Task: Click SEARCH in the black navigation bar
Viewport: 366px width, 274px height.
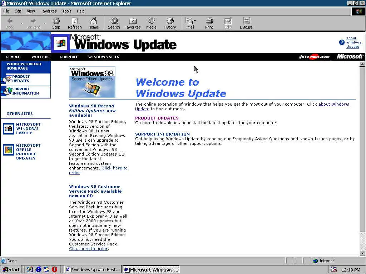Action: pos(13,57)
